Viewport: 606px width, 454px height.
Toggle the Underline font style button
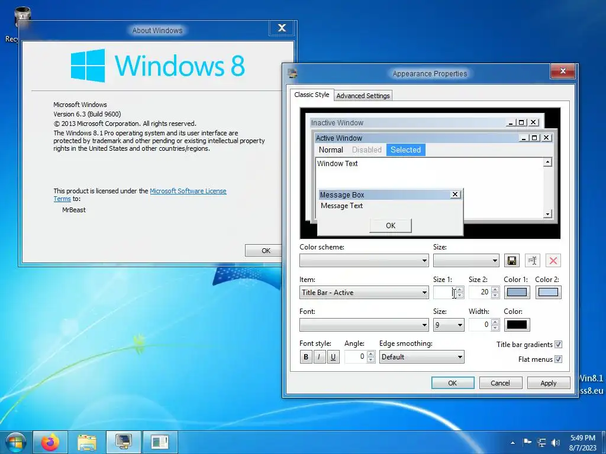click(333, 356)
